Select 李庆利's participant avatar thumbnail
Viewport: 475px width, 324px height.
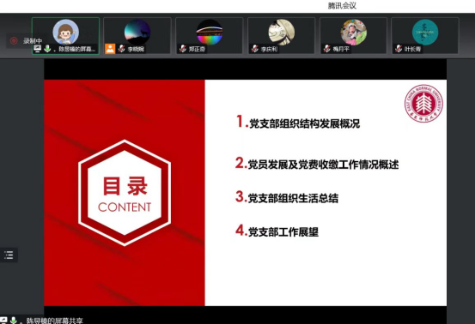coord(282,32)
